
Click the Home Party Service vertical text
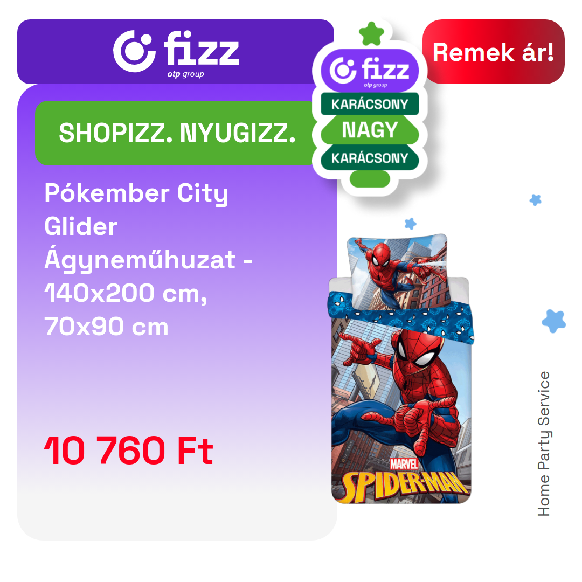543,444
